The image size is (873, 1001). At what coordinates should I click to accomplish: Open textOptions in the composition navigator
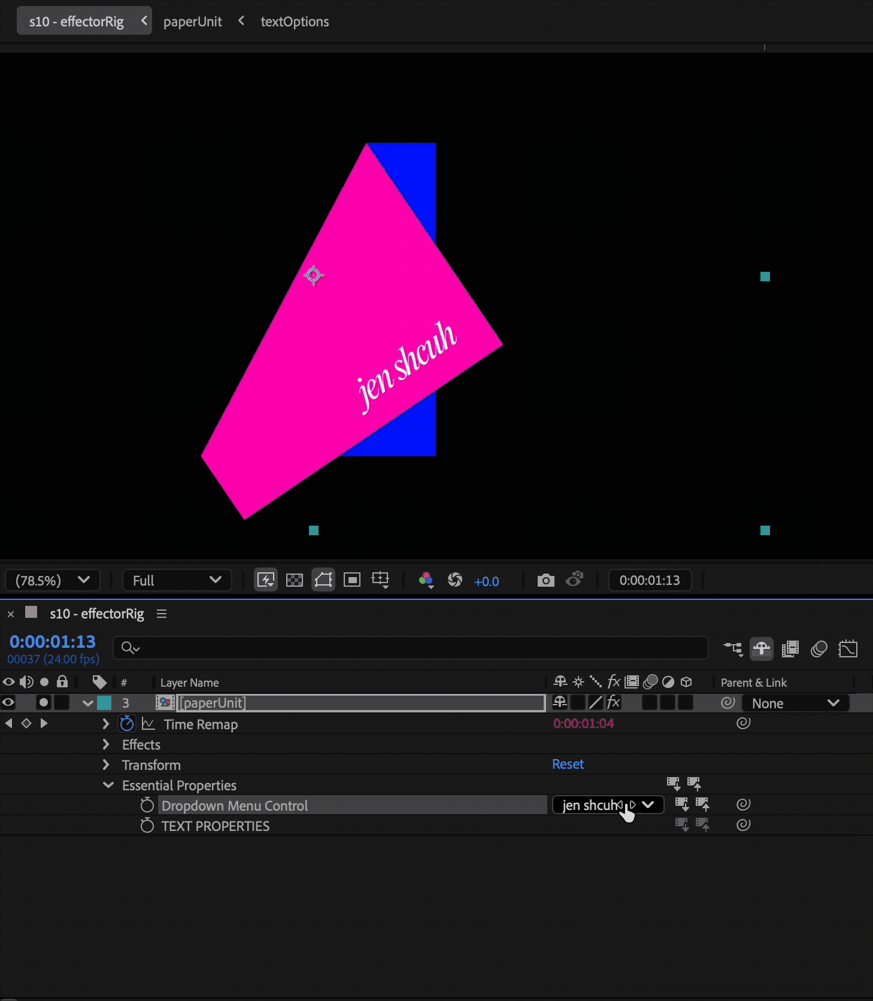295,22
